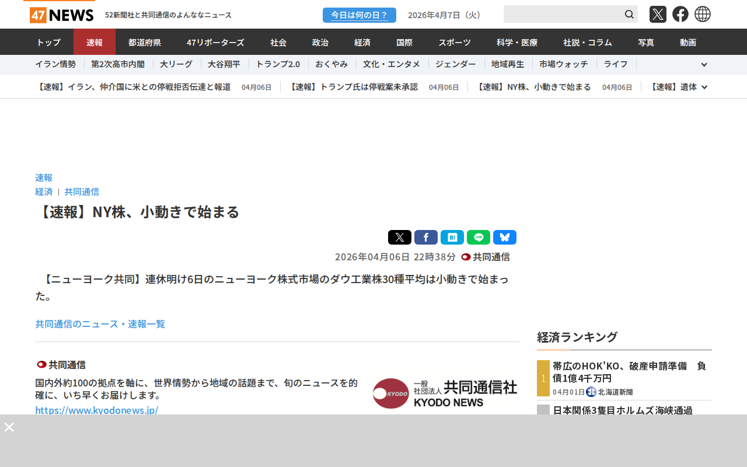Go to the 社会 section

278,42
